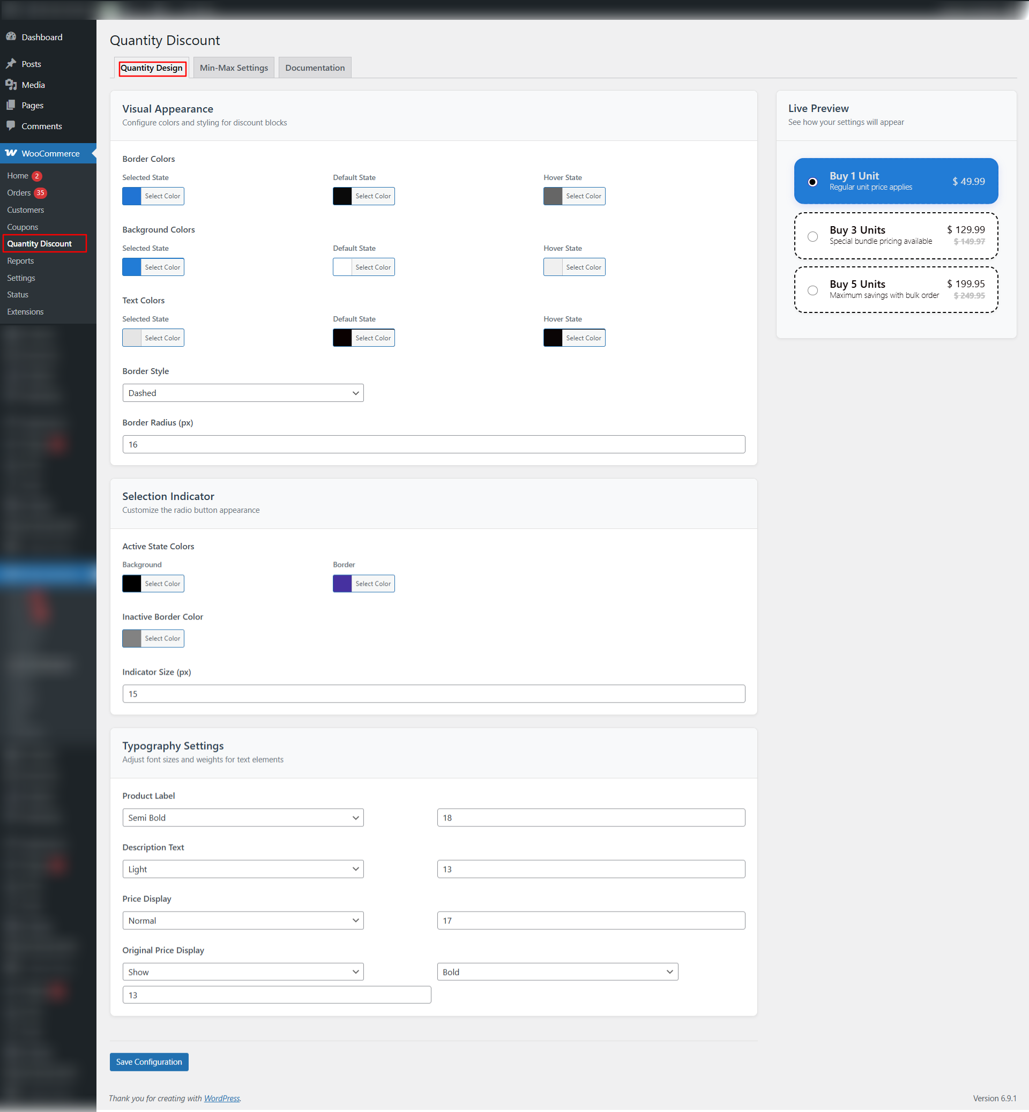Expand the Product Label weight dropdown
1029x1112 pixels.
(x=243, y=817)
